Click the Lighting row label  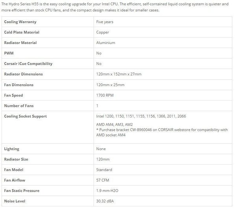click(x=11, y=149)
